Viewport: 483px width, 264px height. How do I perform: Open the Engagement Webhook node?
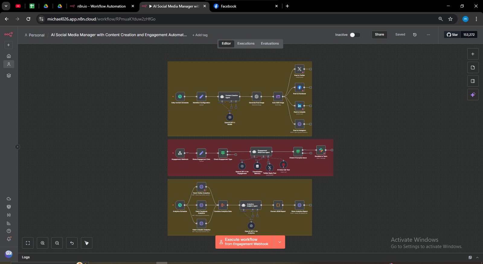180,153
